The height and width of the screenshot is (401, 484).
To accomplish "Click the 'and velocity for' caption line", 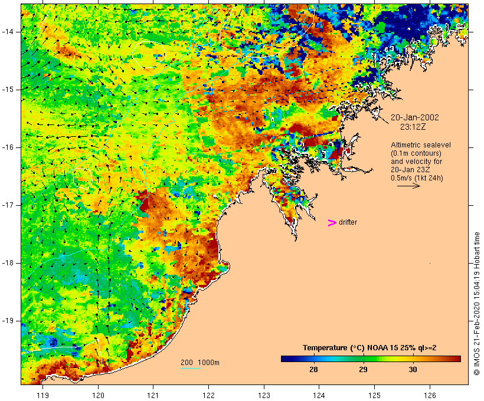I will click(x=416, y=162).
